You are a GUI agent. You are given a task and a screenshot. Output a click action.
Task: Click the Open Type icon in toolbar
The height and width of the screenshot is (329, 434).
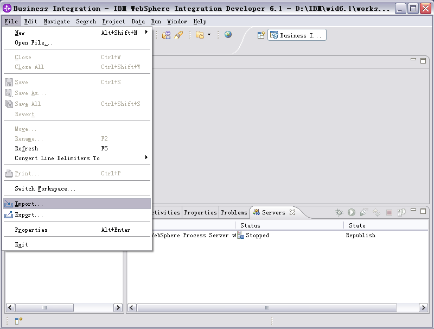(166, 35)
